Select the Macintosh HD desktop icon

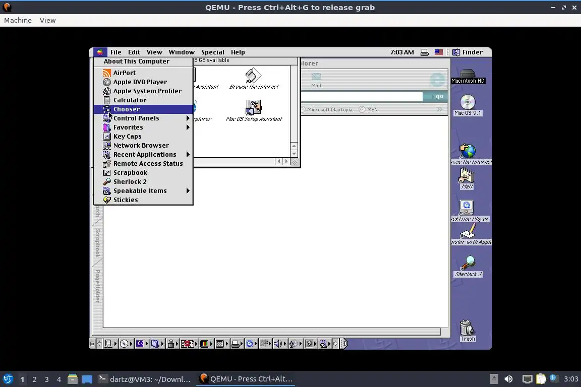click(468, 76)
